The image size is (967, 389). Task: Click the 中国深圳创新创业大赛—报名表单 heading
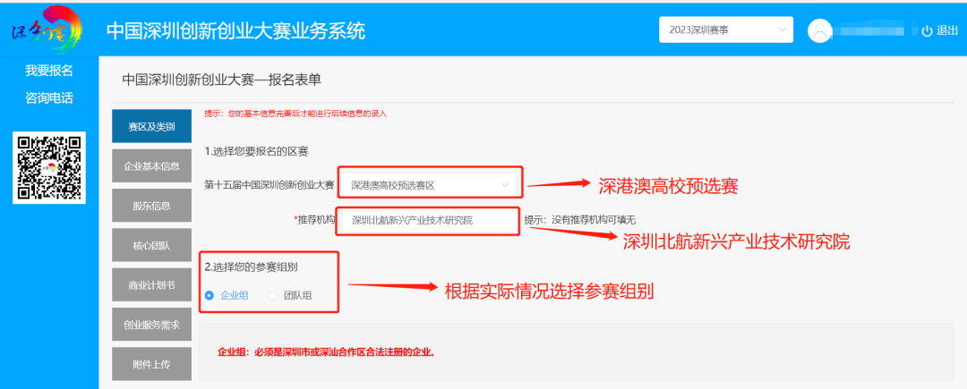coord(221,80)
